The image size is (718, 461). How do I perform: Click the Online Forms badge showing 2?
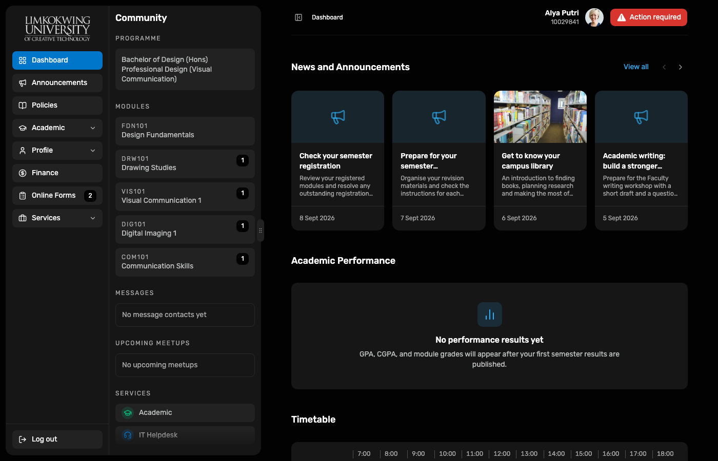90,196
